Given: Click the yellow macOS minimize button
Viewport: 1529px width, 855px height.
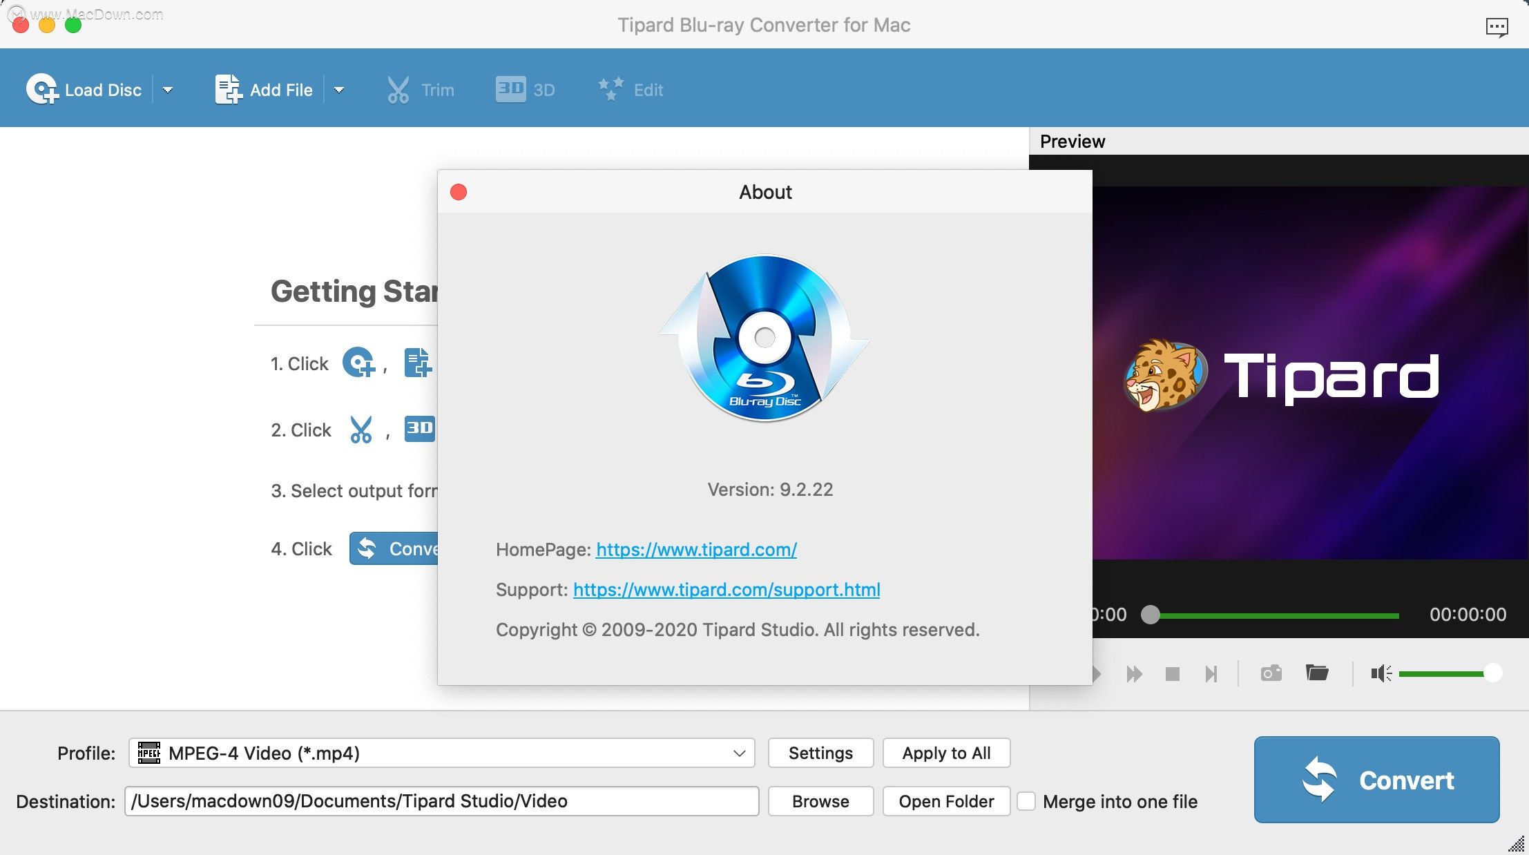Looking at the screenshot, I should tap(47, 26).
